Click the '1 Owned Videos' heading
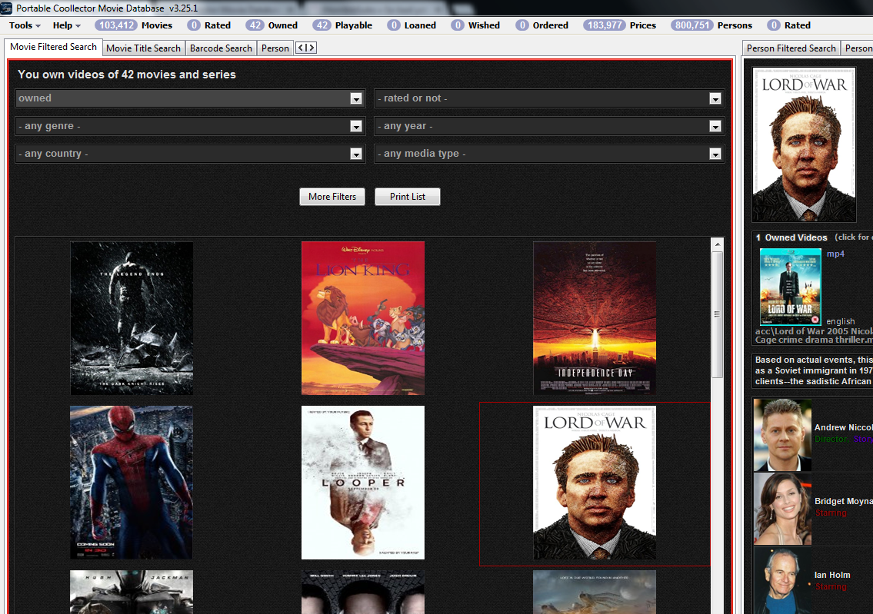The height and width of the screenshot is (614, 873). point(791,237)
